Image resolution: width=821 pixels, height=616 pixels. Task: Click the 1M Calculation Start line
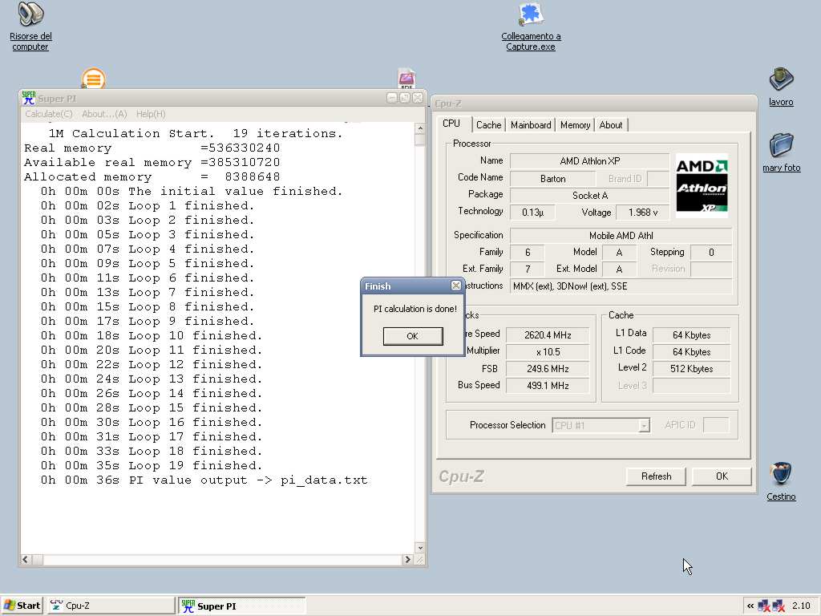click(196, 134)
